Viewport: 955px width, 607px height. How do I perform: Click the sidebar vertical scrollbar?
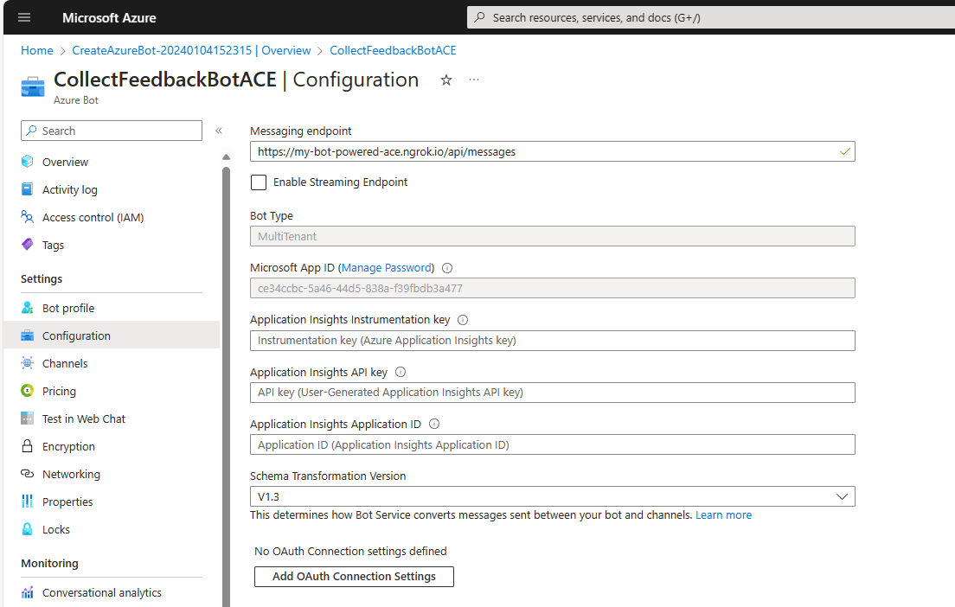point(227,380)
